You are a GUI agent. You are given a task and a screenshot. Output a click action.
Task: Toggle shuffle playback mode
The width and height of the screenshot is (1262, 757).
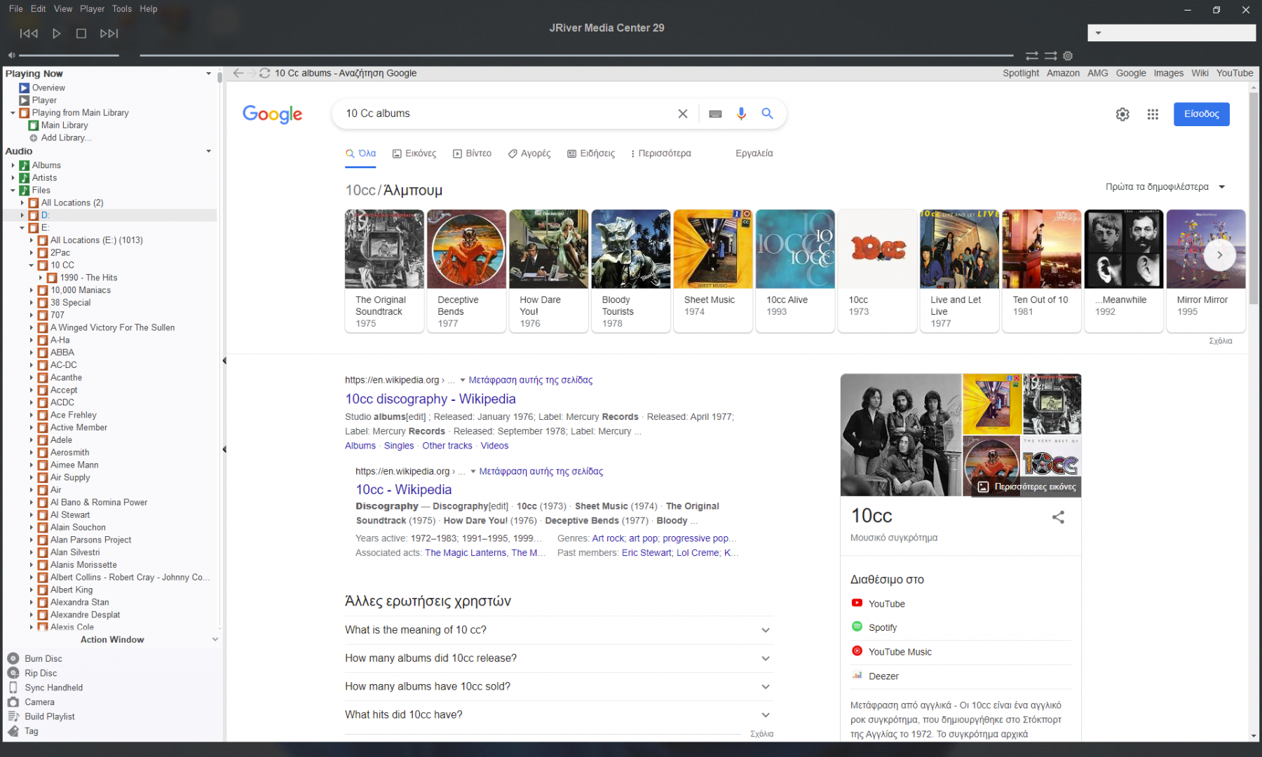1050,55
